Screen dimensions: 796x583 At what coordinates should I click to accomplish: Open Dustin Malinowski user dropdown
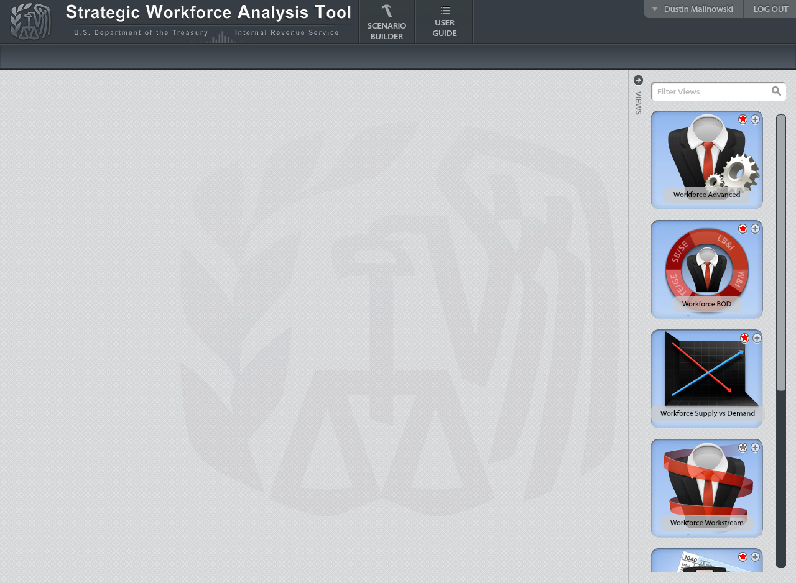click(x=693, y=9)
